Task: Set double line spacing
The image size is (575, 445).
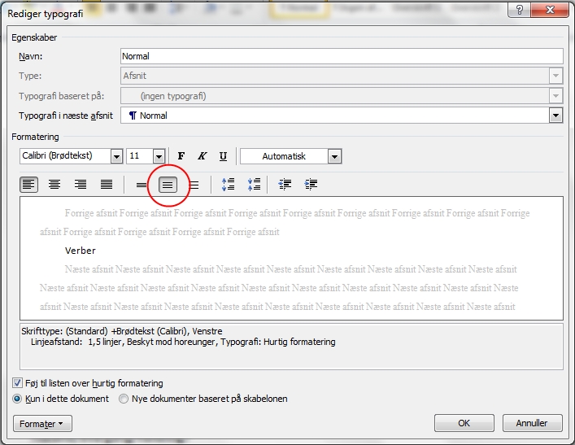Action: point(194,185)
